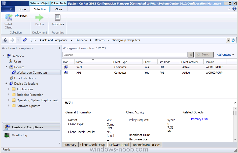Open the navigation history dropdown arrow
Image resolution: width=238 pixels, height=153 pixels.
[x=18, y=40]
